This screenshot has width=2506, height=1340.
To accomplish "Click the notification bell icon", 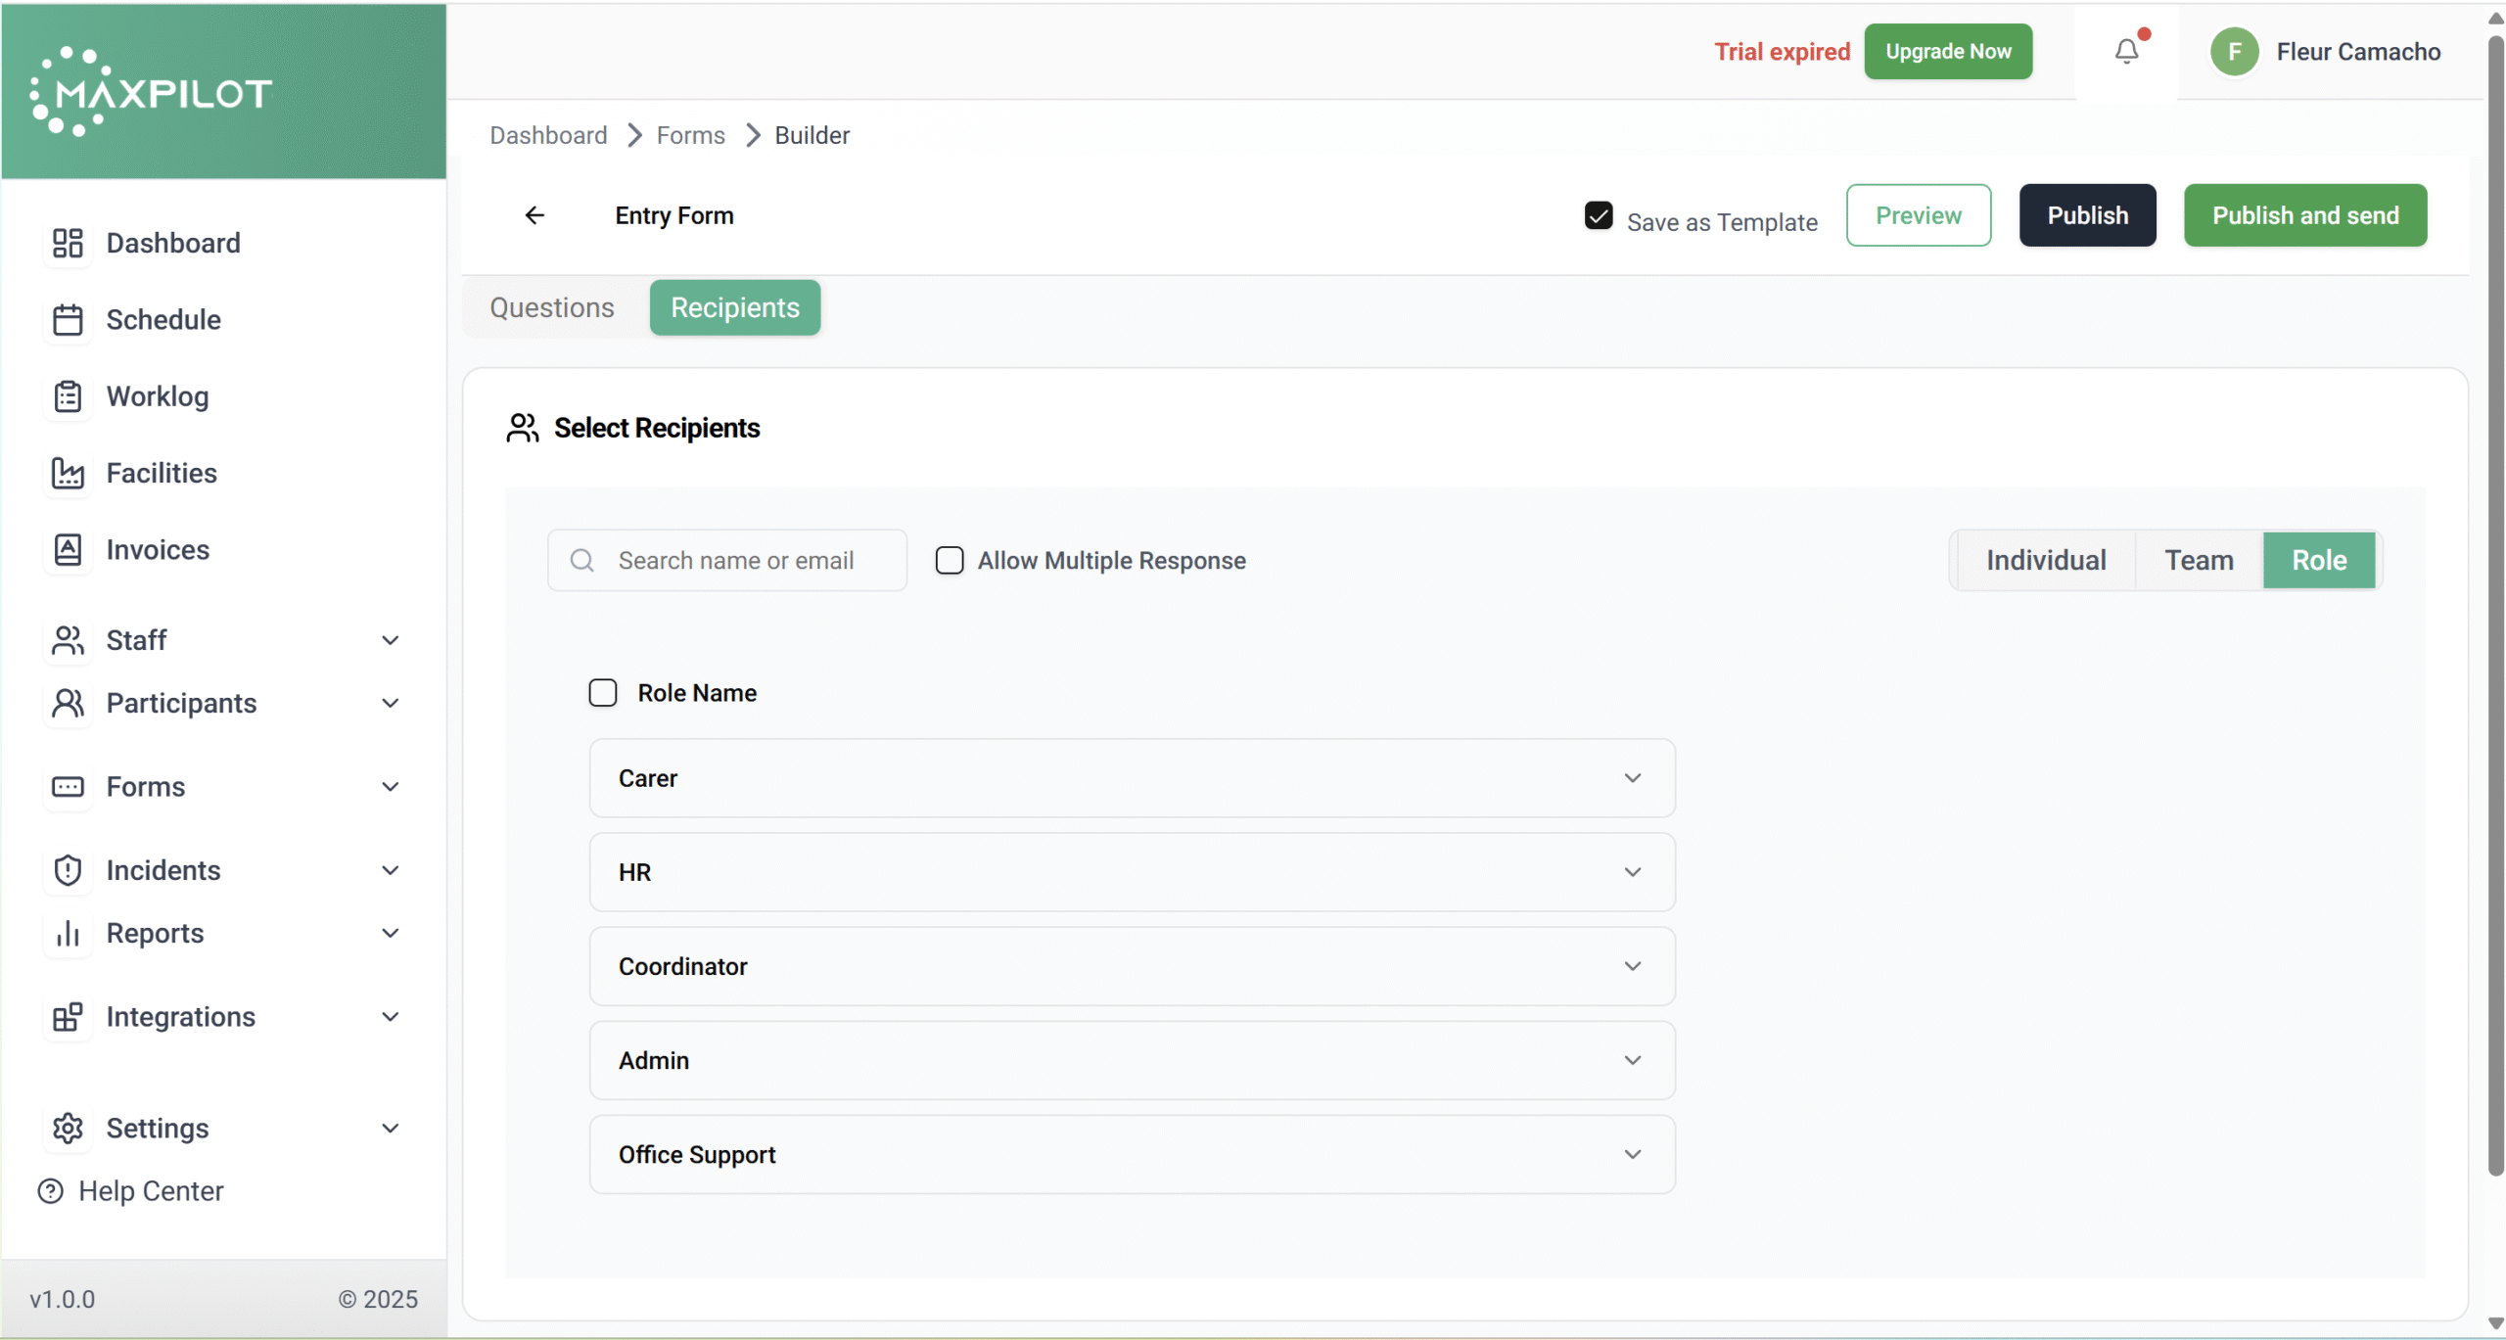I will 2125,51.
